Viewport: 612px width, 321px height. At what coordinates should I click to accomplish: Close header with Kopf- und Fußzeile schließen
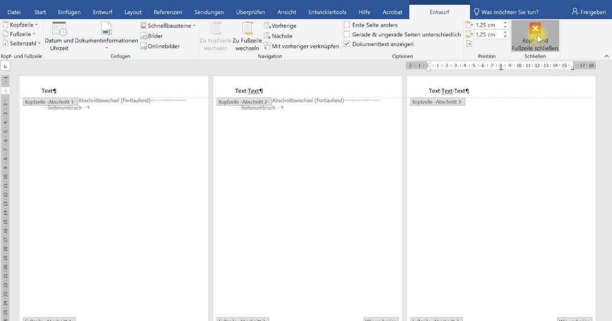pos(535,36)
